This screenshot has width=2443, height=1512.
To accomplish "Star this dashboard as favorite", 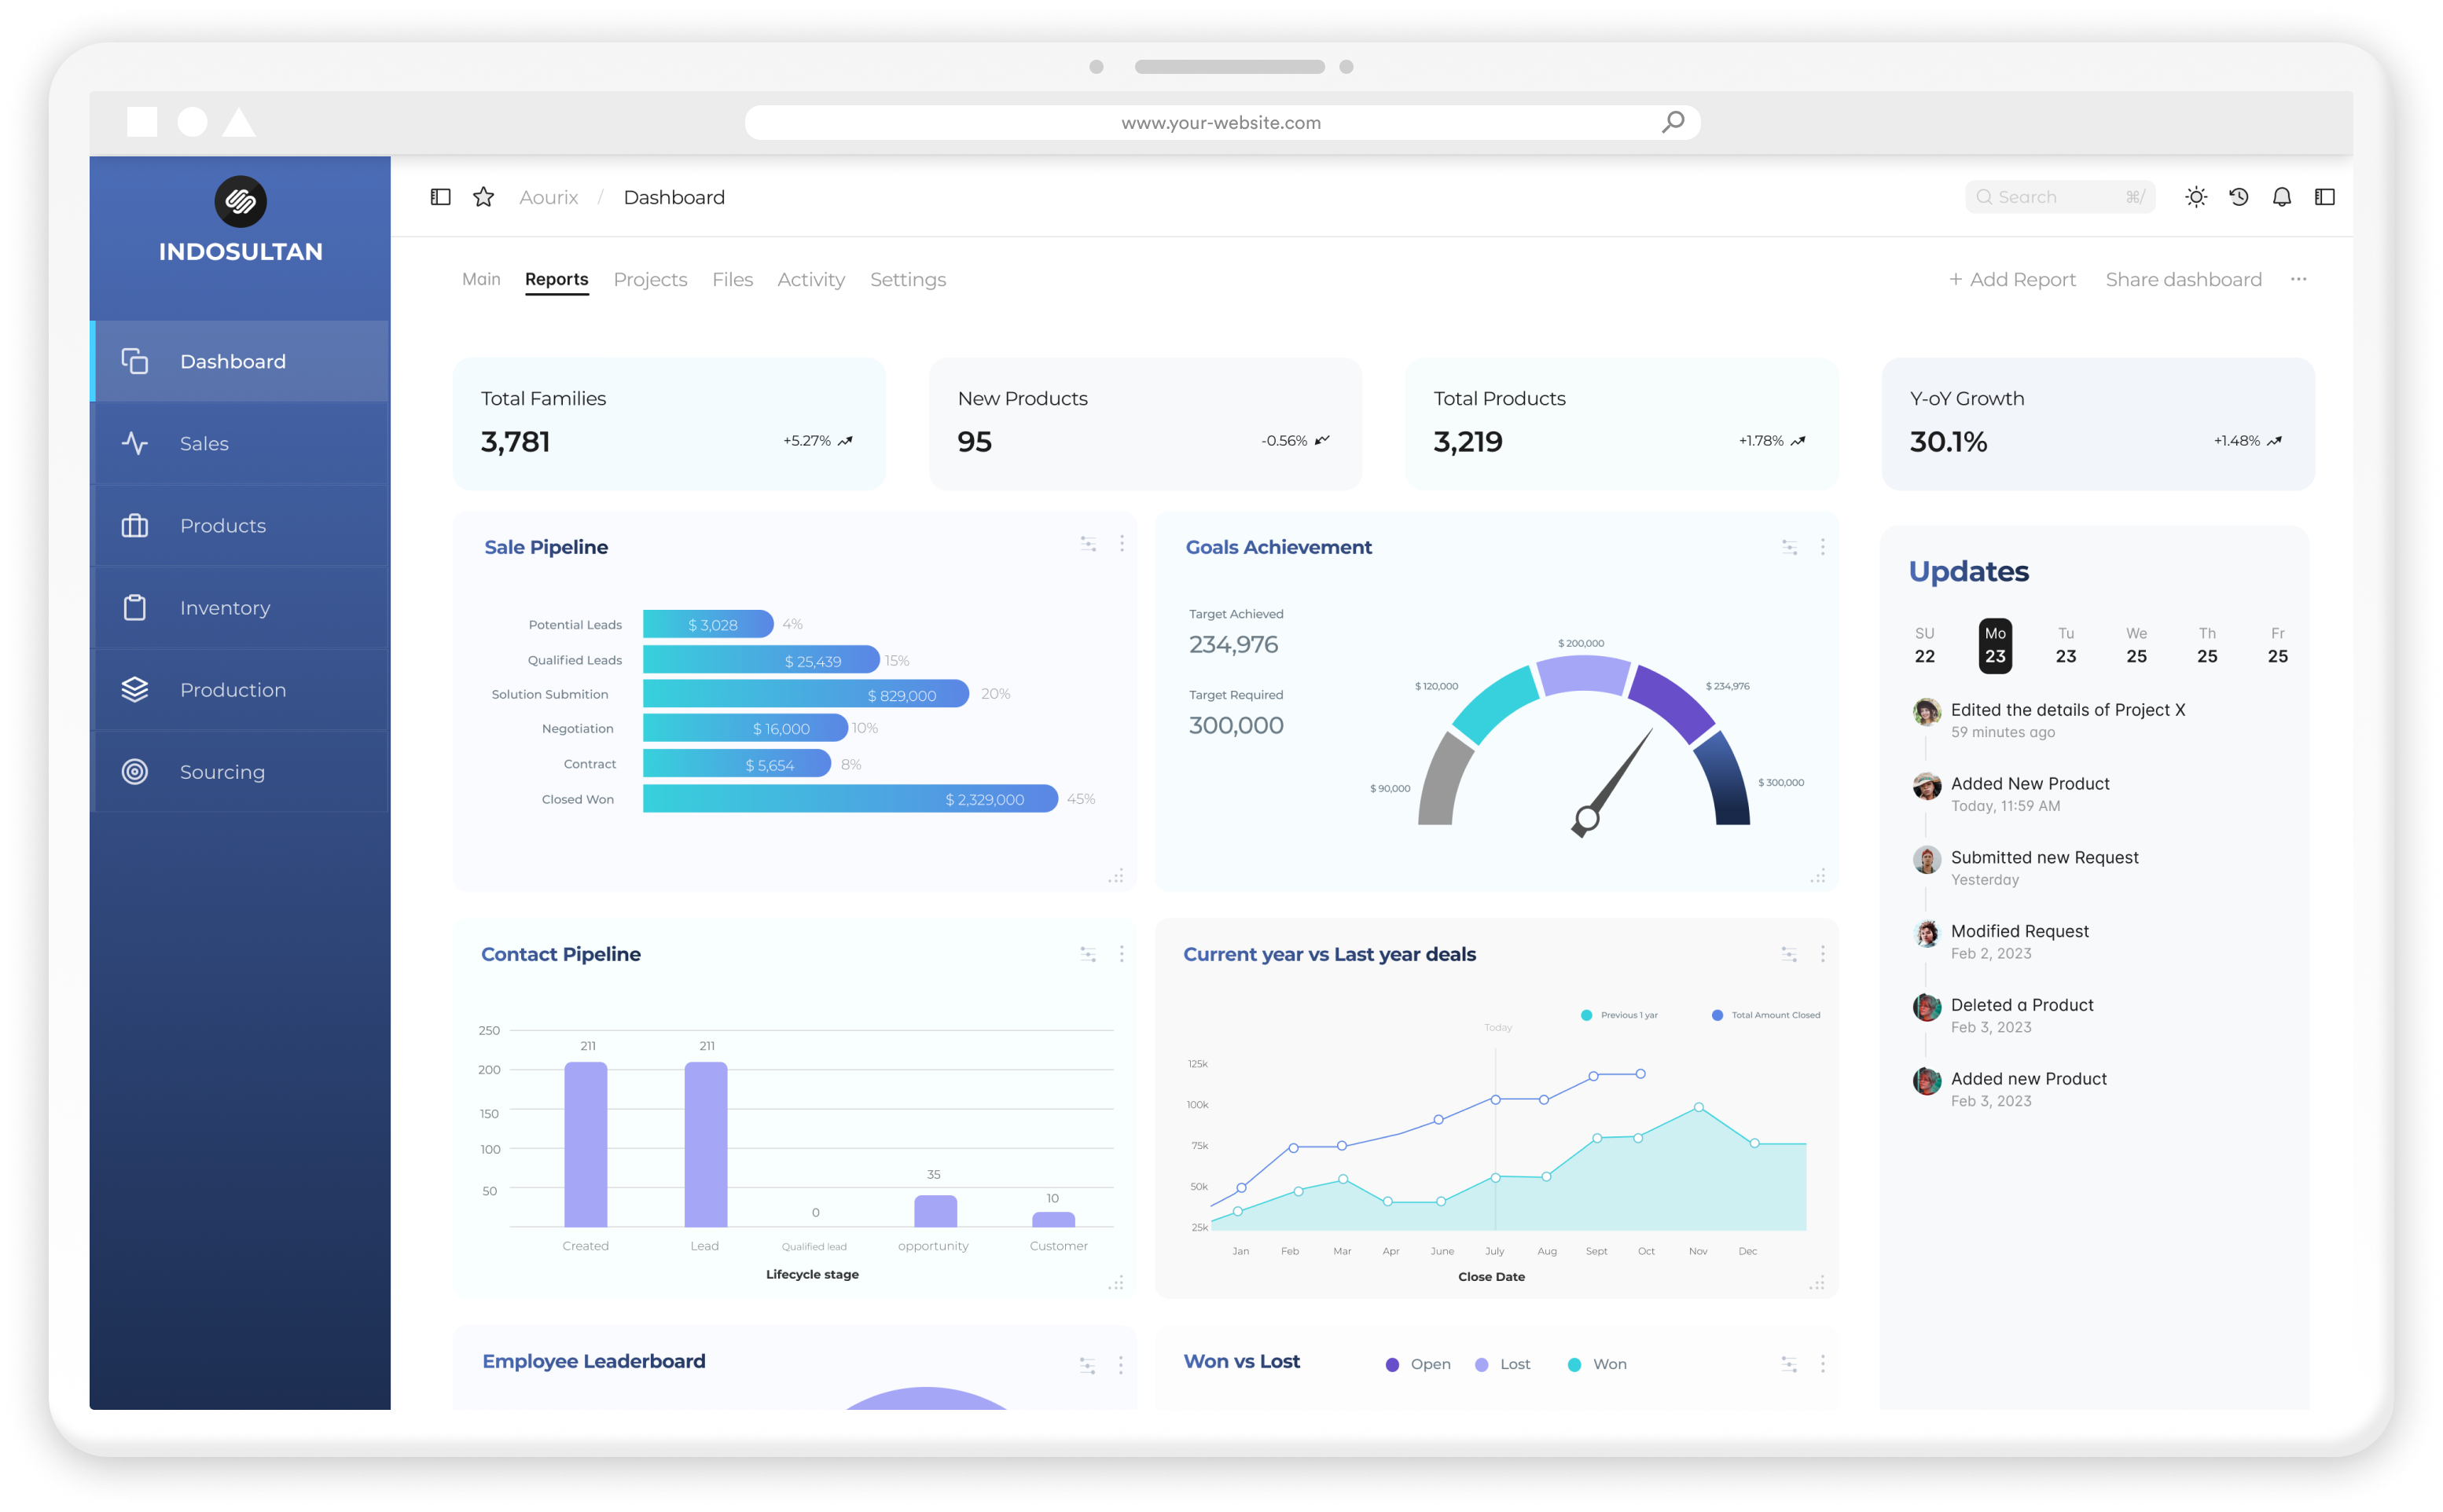I will click(x=483, y=197).
